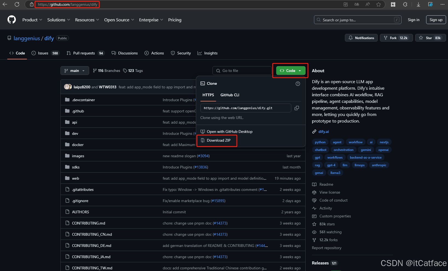Open clone help question mark icon
448x271 pixels.
tap(298, 84)
